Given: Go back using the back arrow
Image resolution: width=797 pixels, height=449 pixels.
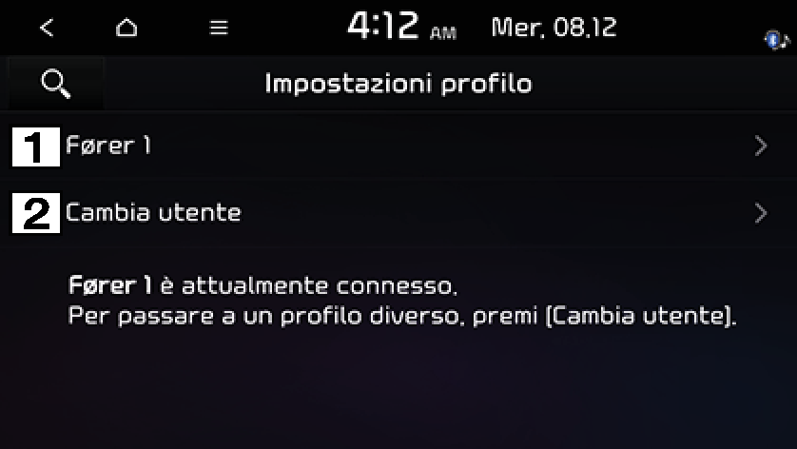Looking at the screenshot, I should [47, 28].
